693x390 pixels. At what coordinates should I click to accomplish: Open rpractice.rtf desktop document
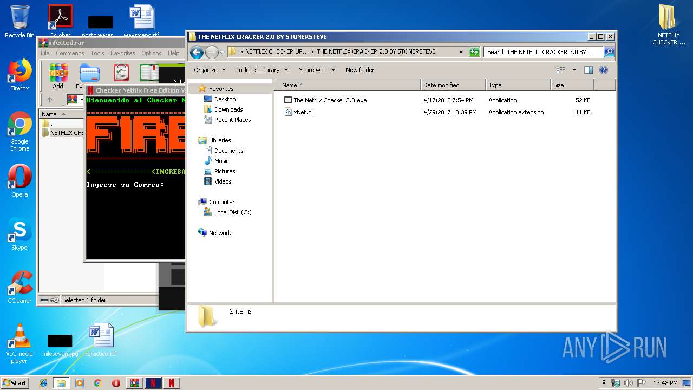pyautogui.click(x=101, y=340)
